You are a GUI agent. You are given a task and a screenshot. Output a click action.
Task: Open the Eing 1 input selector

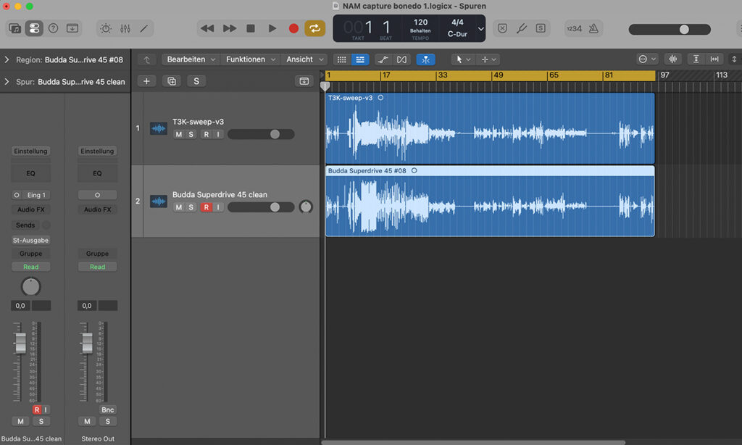(x=36, y=195)
